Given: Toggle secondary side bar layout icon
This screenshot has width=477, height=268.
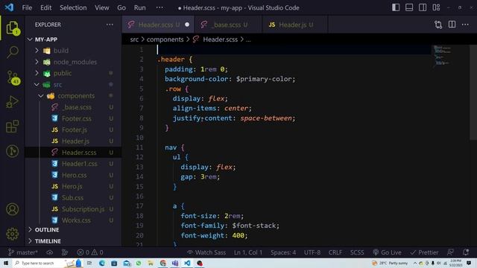Looking at the screenshot, I should point(423,7).
